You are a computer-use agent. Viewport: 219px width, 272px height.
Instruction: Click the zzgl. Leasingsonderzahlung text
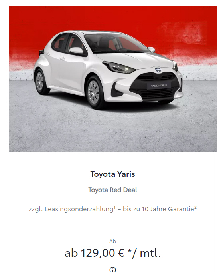(71, 209)
